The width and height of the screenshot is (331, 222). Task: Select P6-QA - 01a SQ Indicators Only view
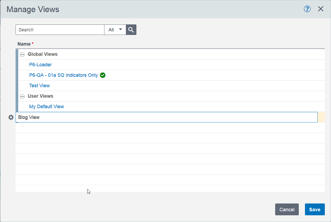(63, 75)
